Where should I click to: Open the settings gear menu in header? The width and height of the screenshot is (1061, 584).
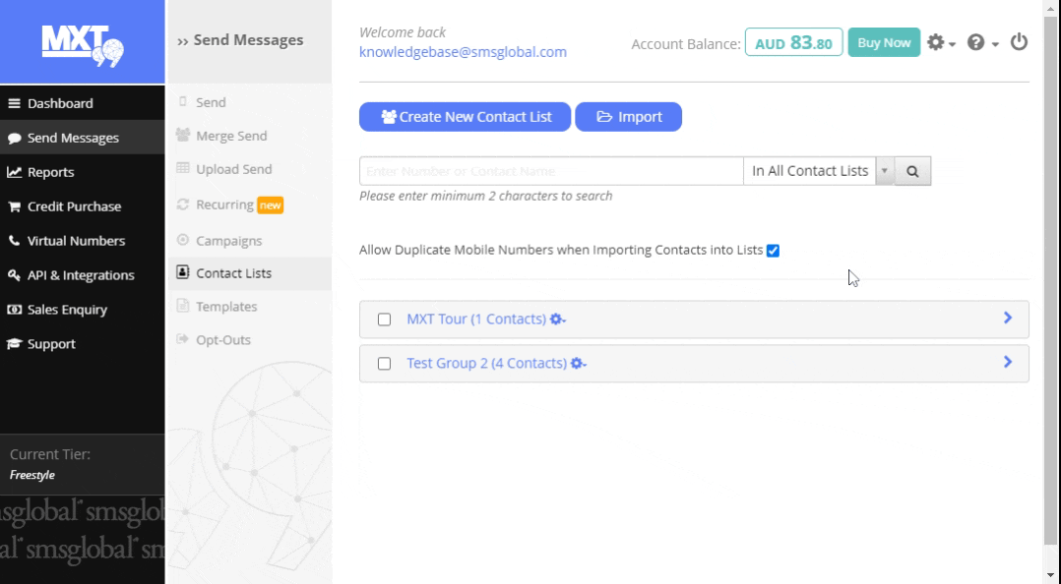[940, 43]
